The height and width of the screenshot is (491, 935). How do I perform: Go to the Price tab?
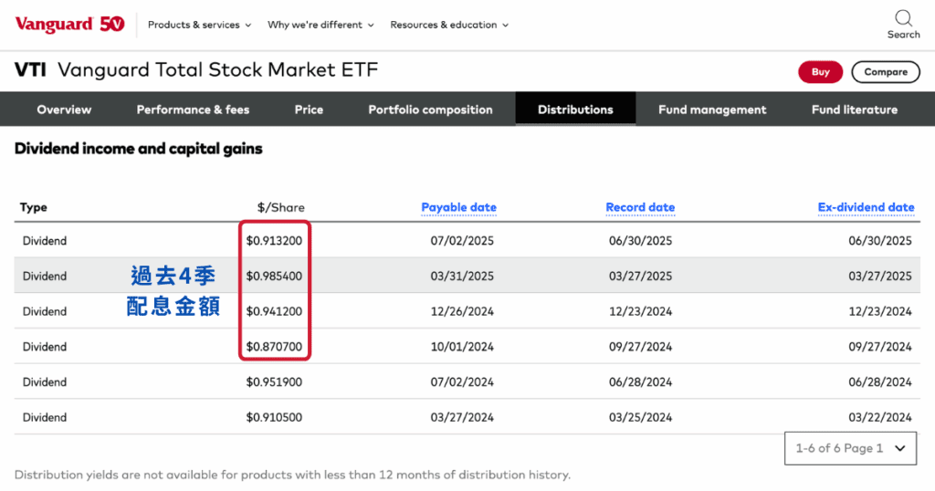coord(309,110)
